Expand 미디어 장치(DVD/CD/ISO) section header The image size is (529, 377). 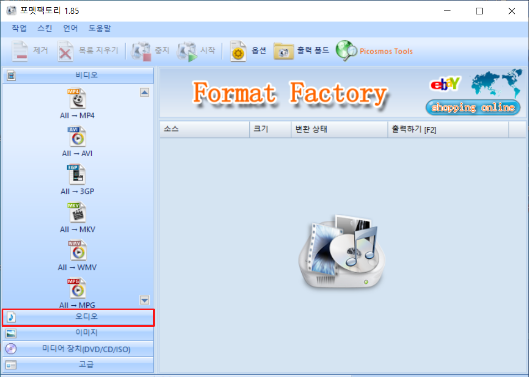click(78, 349)
